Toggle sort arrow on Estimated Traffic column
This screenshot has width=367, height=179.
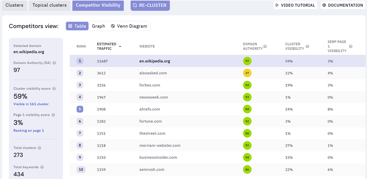click(x=120, y=46)
